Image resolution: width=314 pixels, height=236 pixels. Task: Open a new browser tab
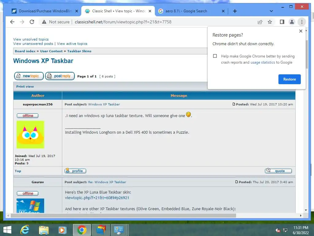235,11
